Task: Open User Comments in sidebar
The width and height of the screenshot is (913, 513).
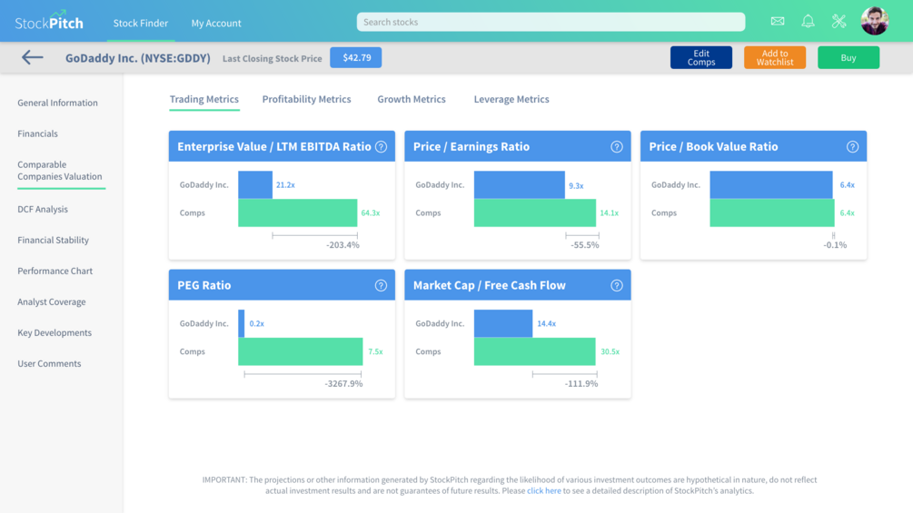Action: [x=49, y=363]
